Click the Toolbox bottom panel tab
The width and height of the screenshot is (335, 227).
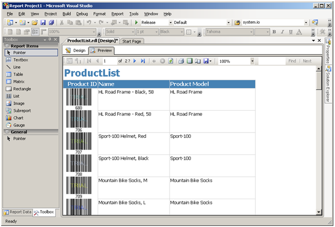[44, 212]
